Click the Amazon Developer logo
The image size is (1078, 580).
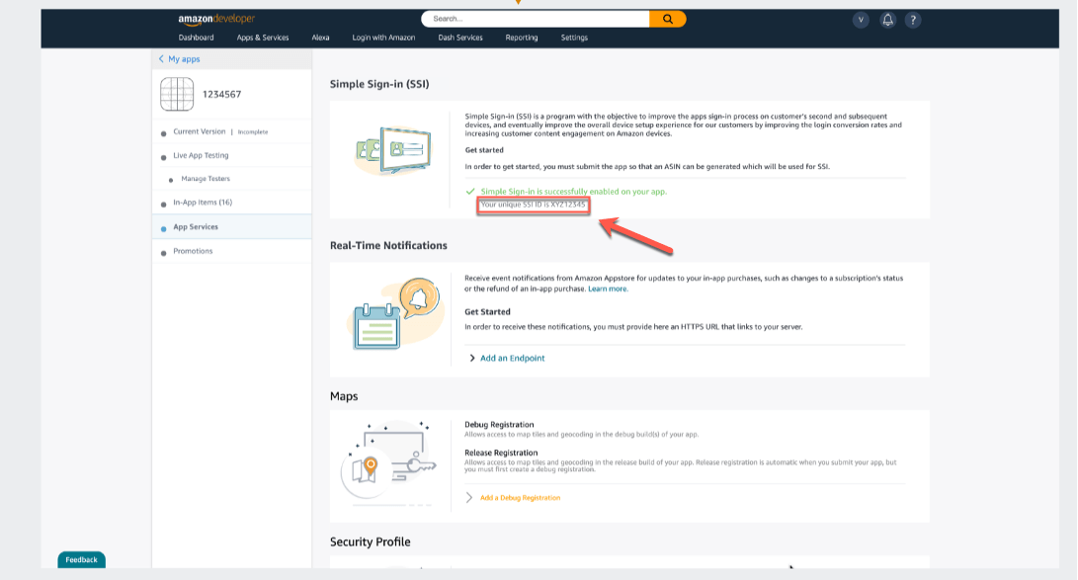[x=216, y=19]
